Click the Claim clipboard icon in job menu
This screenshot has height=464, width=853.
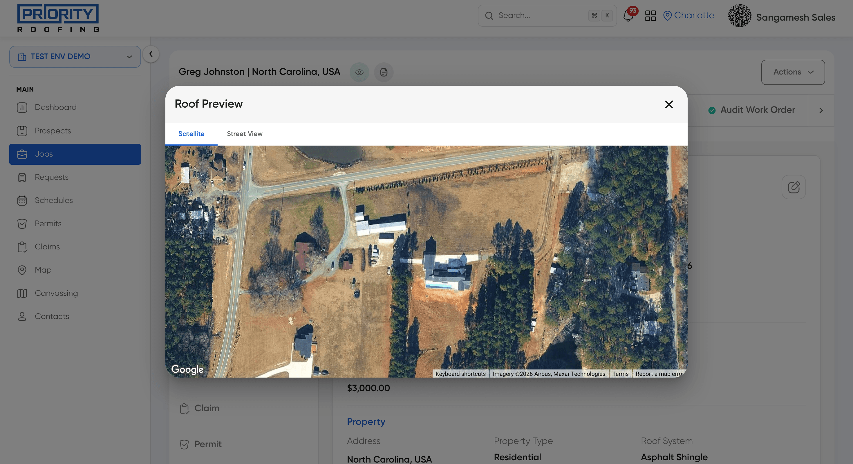pyautogui.click(x=185, y=409)
